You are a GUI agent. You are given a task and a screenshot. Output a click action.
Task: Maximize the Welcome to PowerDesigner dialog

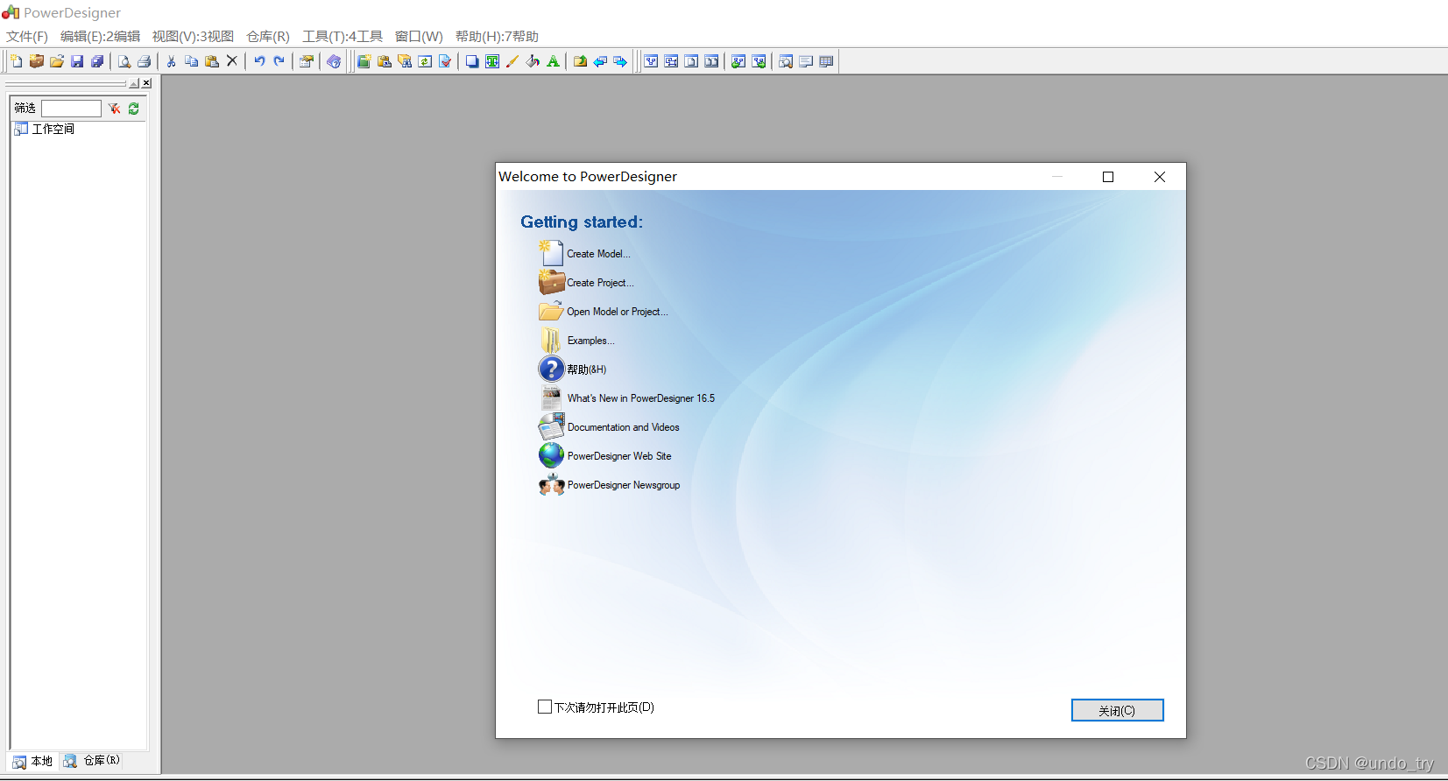coord(1107,177)
